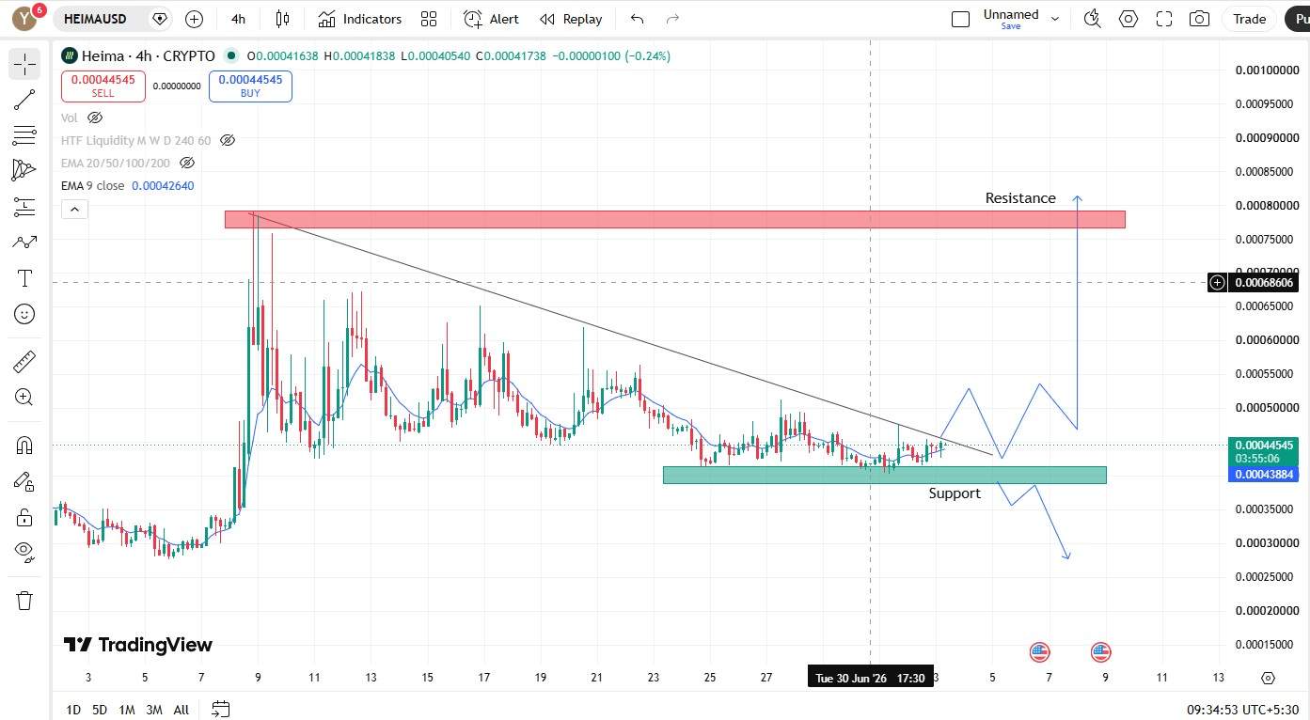Select the XABCD pattern tool

click(x=25, y=242)
